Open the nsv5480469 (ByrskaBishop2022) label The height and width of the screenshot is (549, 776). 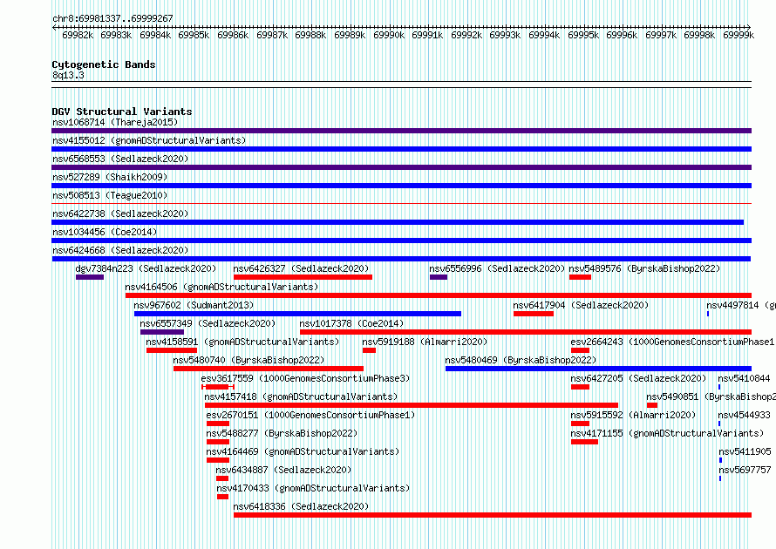[521, 360]
